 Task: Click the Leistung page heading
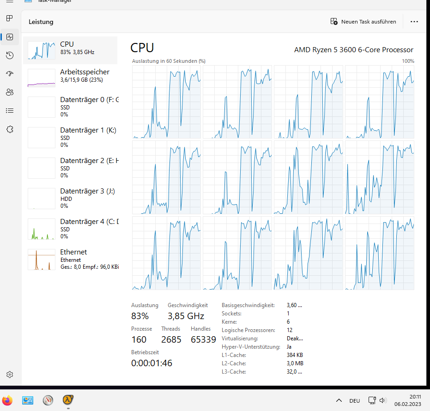tap(41, 22)
